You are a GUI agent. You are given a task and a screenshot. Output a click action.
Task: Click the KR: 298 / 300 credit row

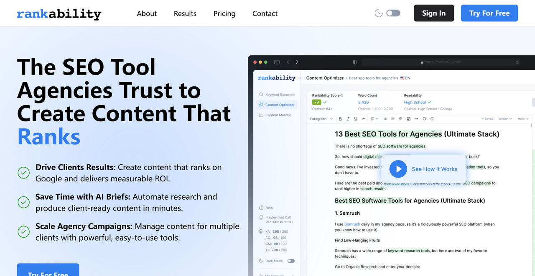coord(277,231)
